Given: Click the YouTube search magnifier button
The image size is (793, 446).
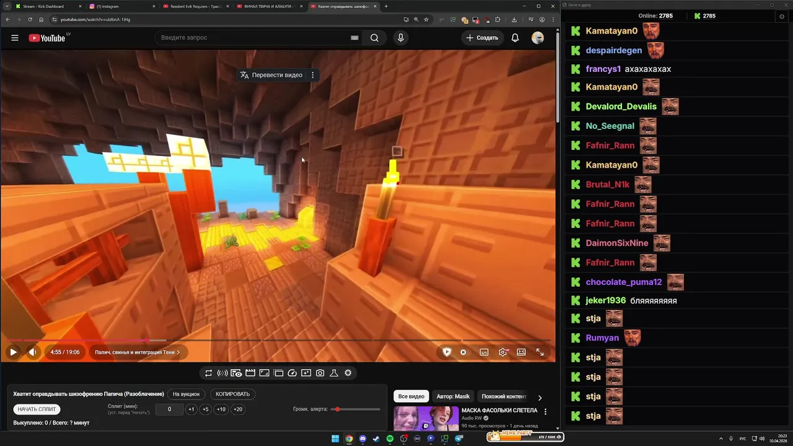Looking at the screenshot, I should [x=374, y=38].
